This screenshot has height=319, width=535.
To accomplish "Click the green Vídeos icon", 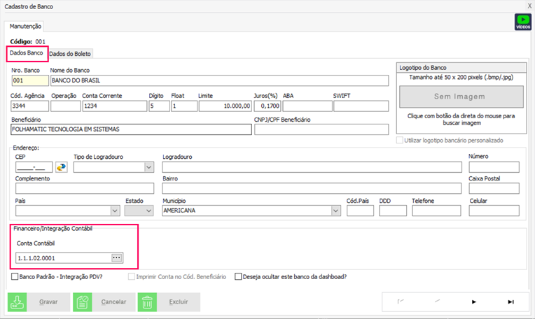I will 523,22.
